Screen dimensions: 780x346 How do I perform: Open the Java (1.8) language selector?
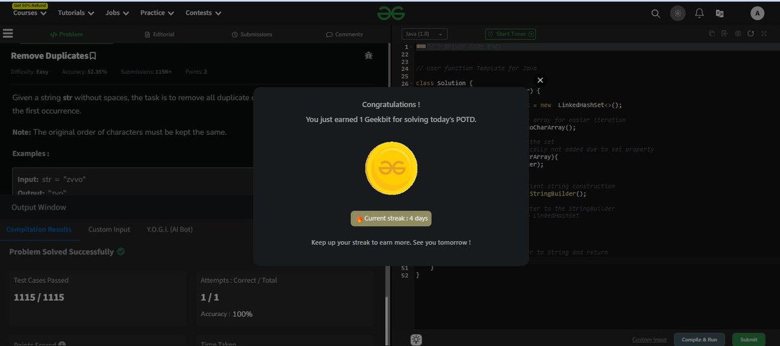tap(424, 34)
